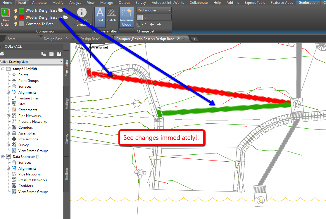Open the Settings side tab
Viewport: 326px width, 219px height.
(67, 104)
